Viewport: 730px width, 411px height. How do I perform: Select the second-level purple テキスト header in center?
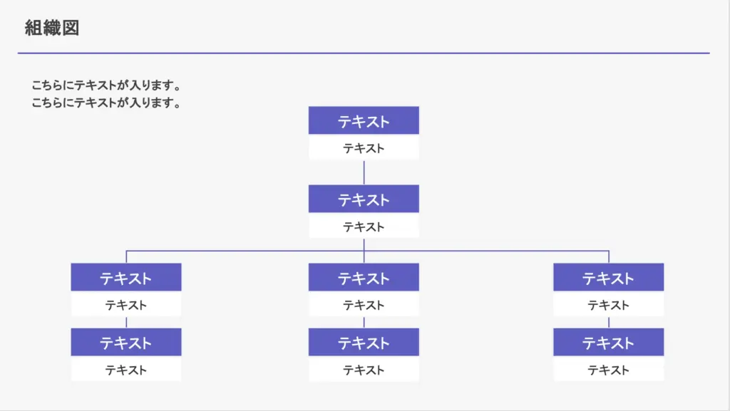coord(364,199)
